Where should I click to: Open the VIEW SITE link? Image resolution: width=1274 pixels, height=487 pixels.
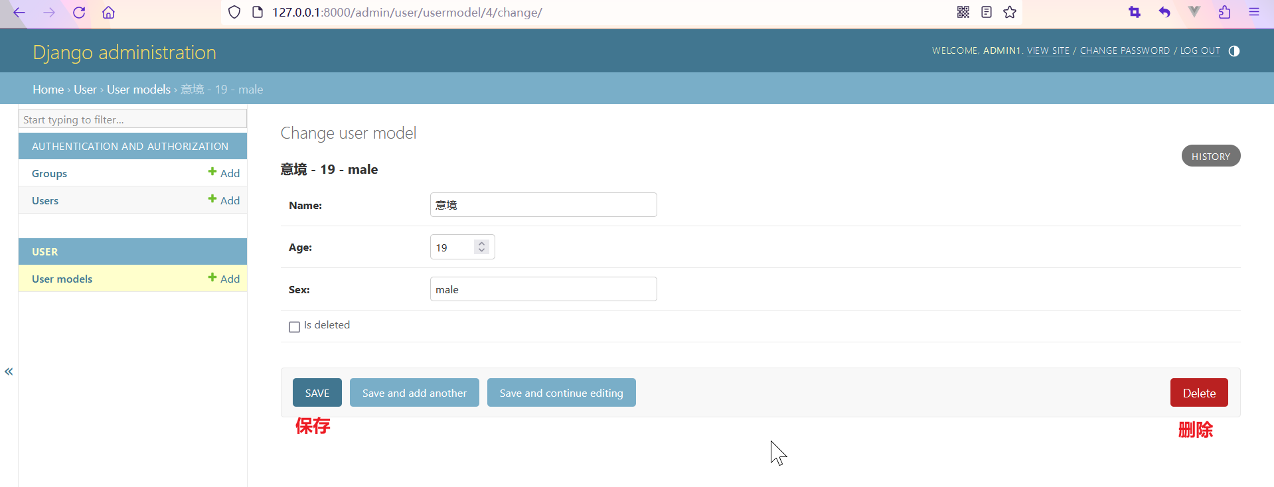(x=1048, y=50)
